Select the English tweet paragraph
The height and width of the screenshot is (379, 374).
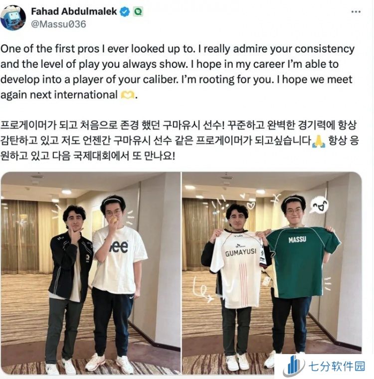point(178,72)
